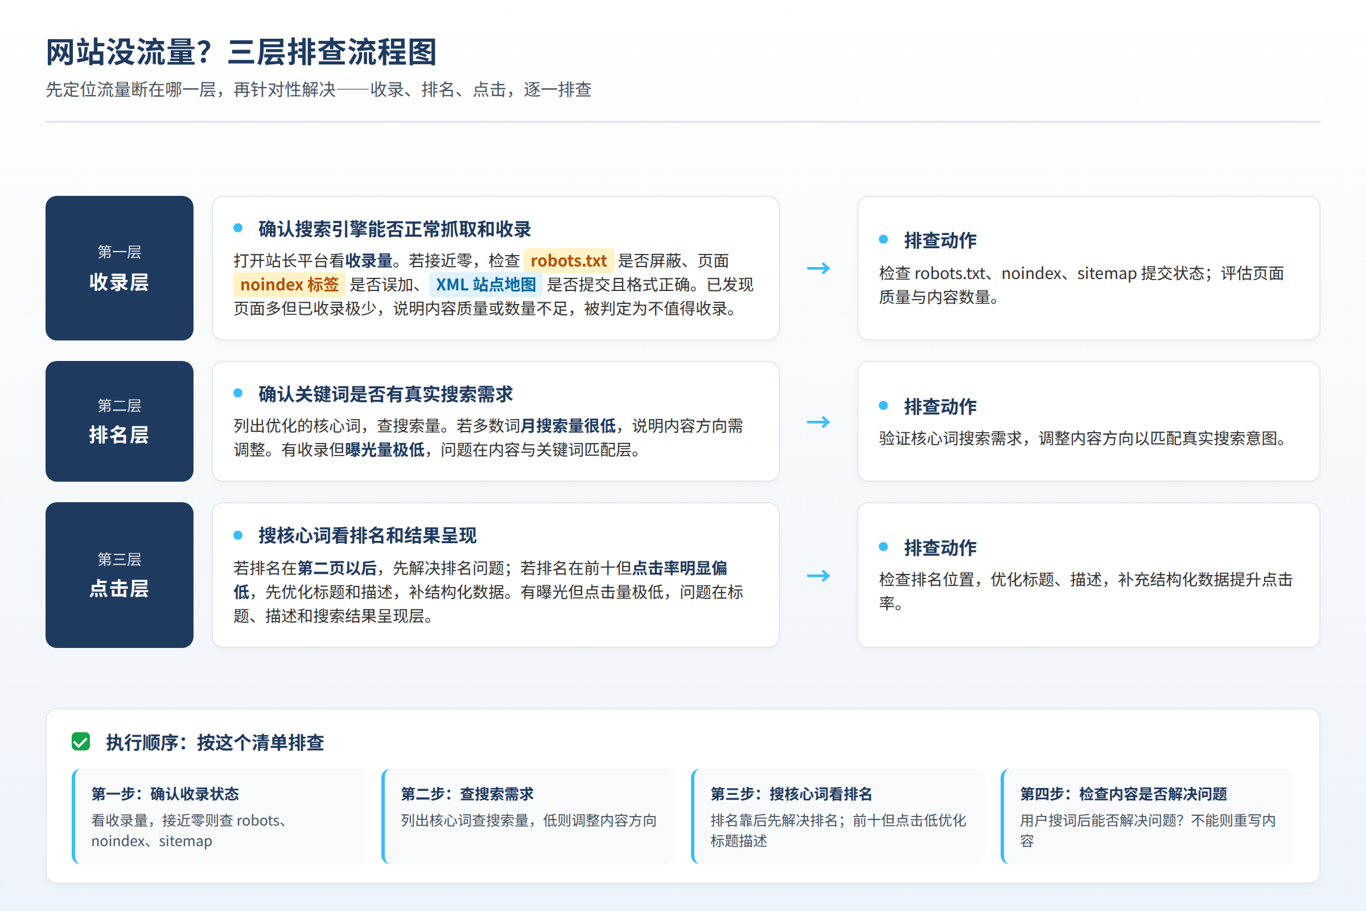Screen dimensions: 1366x911
Task: Click 排查动作 heading in the 排名层 row
Action: pyautogui.click(x=940, y=407)
